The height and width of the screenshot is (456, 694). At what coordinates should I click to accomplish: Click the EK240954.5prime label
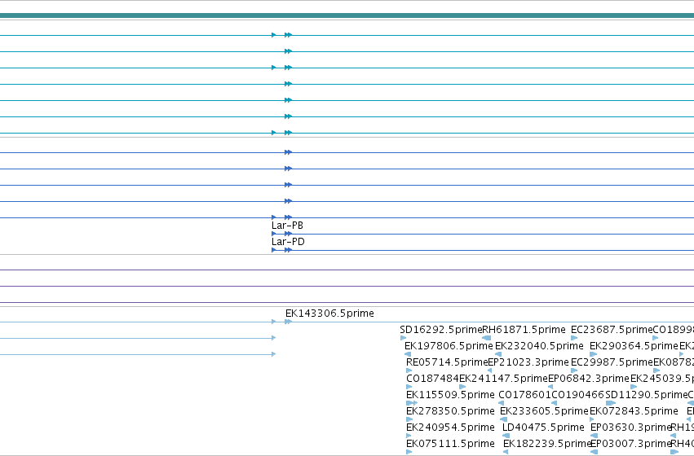(450, 427)
